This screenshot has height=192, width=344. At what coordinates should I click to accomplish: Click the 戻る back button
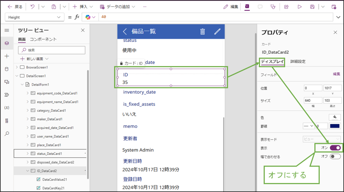[x=15, y=7]
